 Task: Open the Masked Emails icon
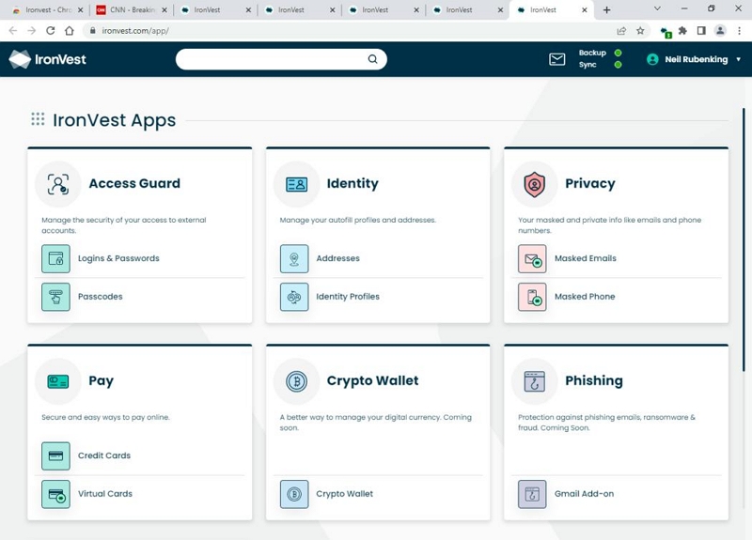pos(532,259)
